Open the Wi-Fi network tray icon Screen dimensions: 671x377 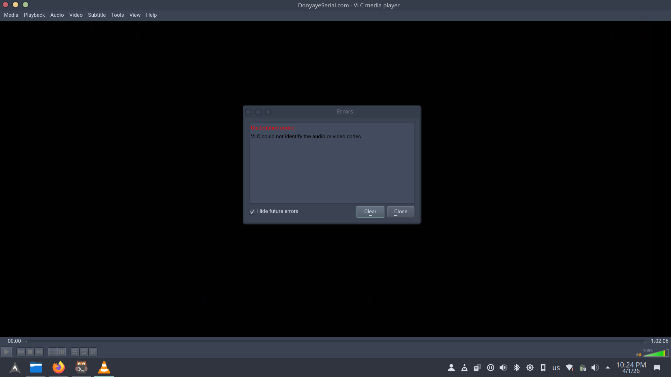coord(569,368)
